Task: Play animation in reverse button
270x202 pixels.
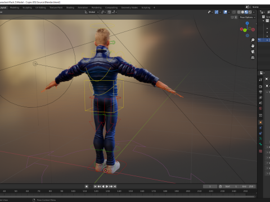Action: pyautogui.click(x=103, y=186)
